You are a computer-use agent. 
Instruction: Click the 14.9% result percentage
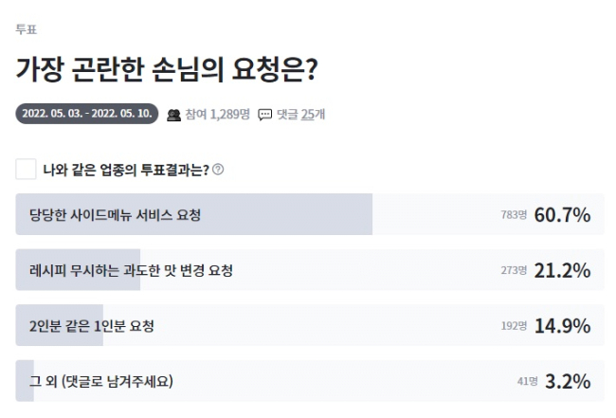562,326
